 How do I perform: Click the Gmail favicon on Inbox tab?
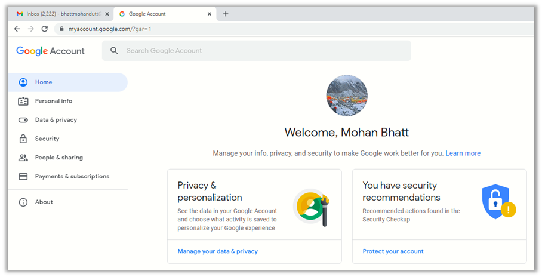coord(20,14)
